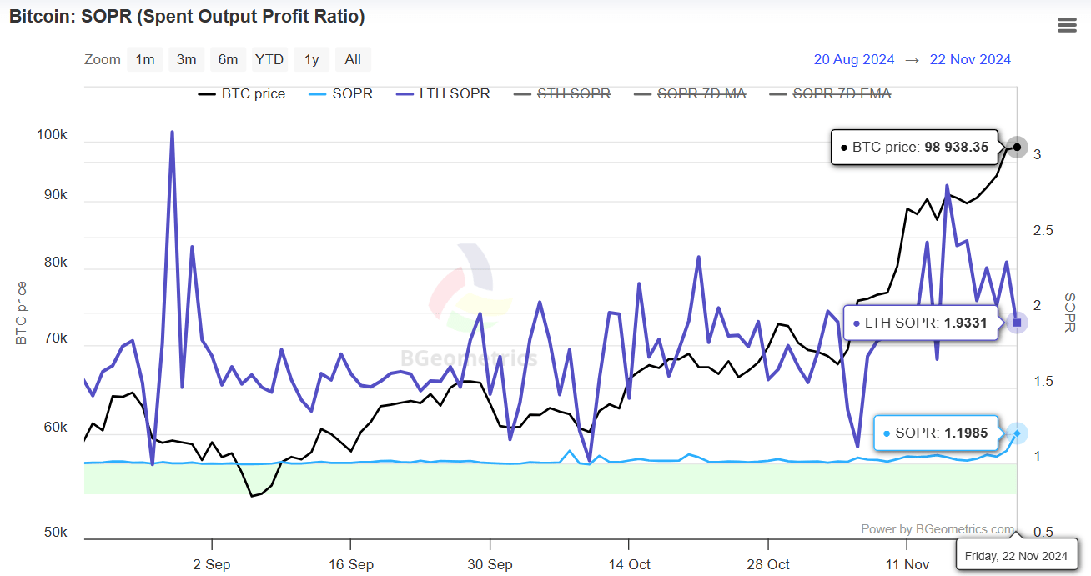The height and width of the screenshot is (576, 1091).
Task: Click the BTC price marker dot on chart
Action: tap(1017, 148)
